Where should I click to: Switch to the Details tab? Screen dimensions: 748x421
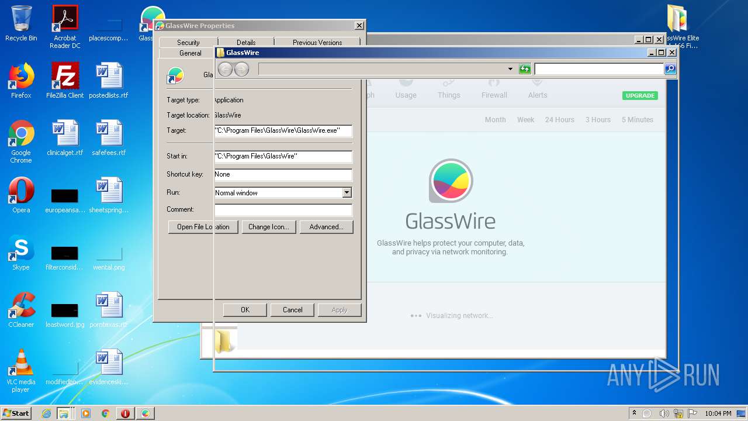246,42
